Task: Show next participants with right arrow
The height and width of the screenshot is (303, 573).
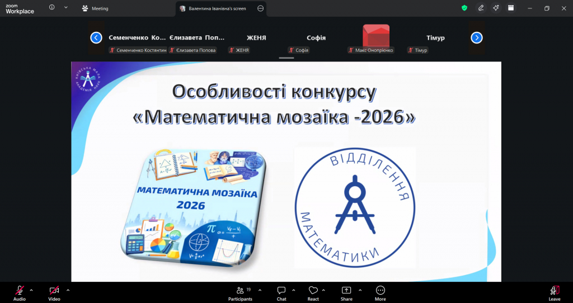Action: pyautogui.click(x=477, y=37)
